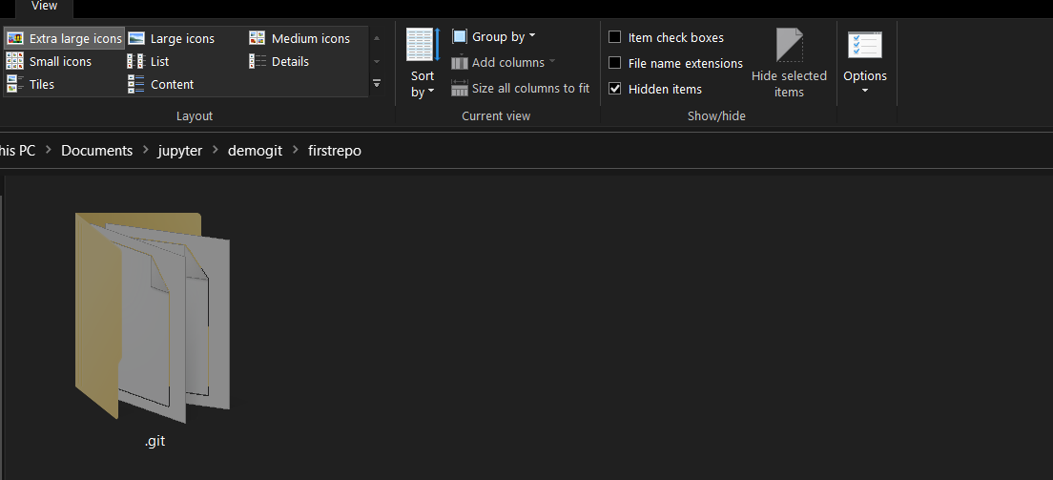Navigate to Documents in breadcrumb

point(96,151)
